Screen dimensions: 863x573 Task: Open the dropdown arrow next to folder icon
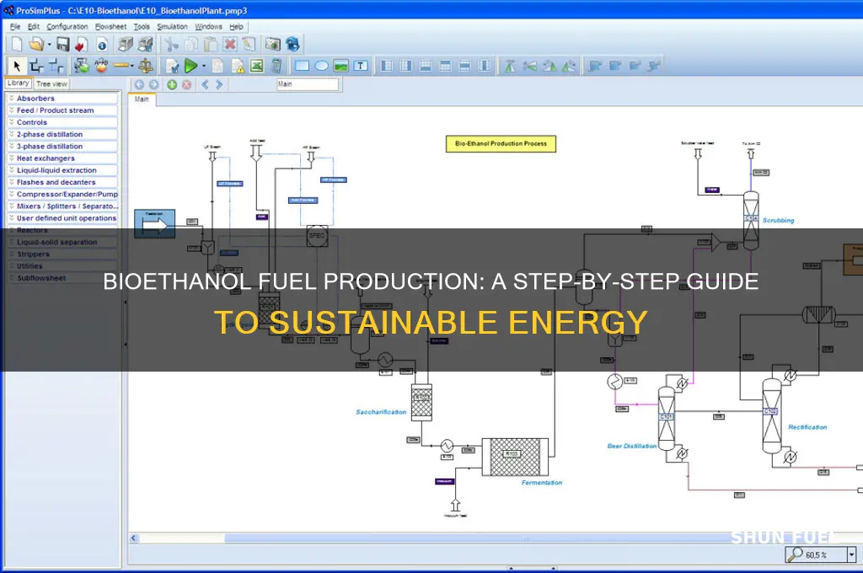(x=49, y=45)
